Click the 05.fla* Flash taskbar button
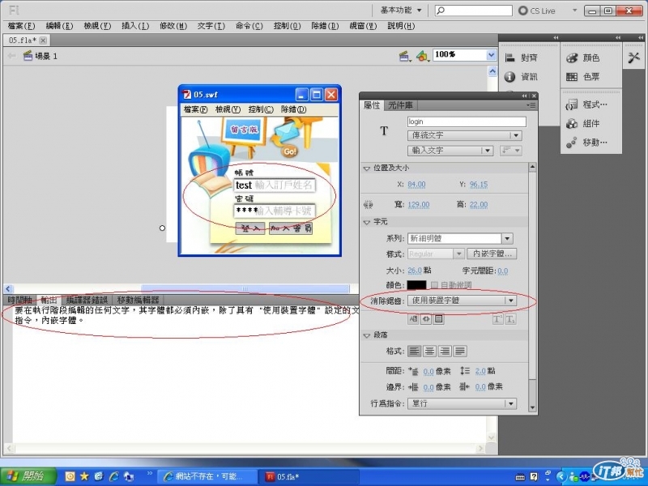Viewport: 648px width, 486px height. (310, 476)
